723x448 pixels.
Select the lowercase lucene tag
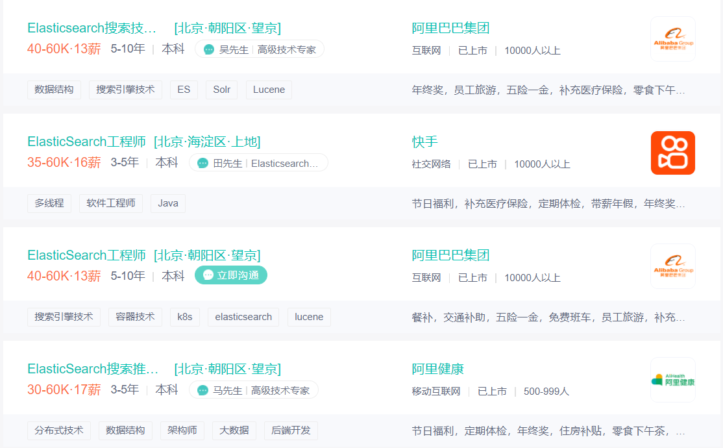click(309, 317)
